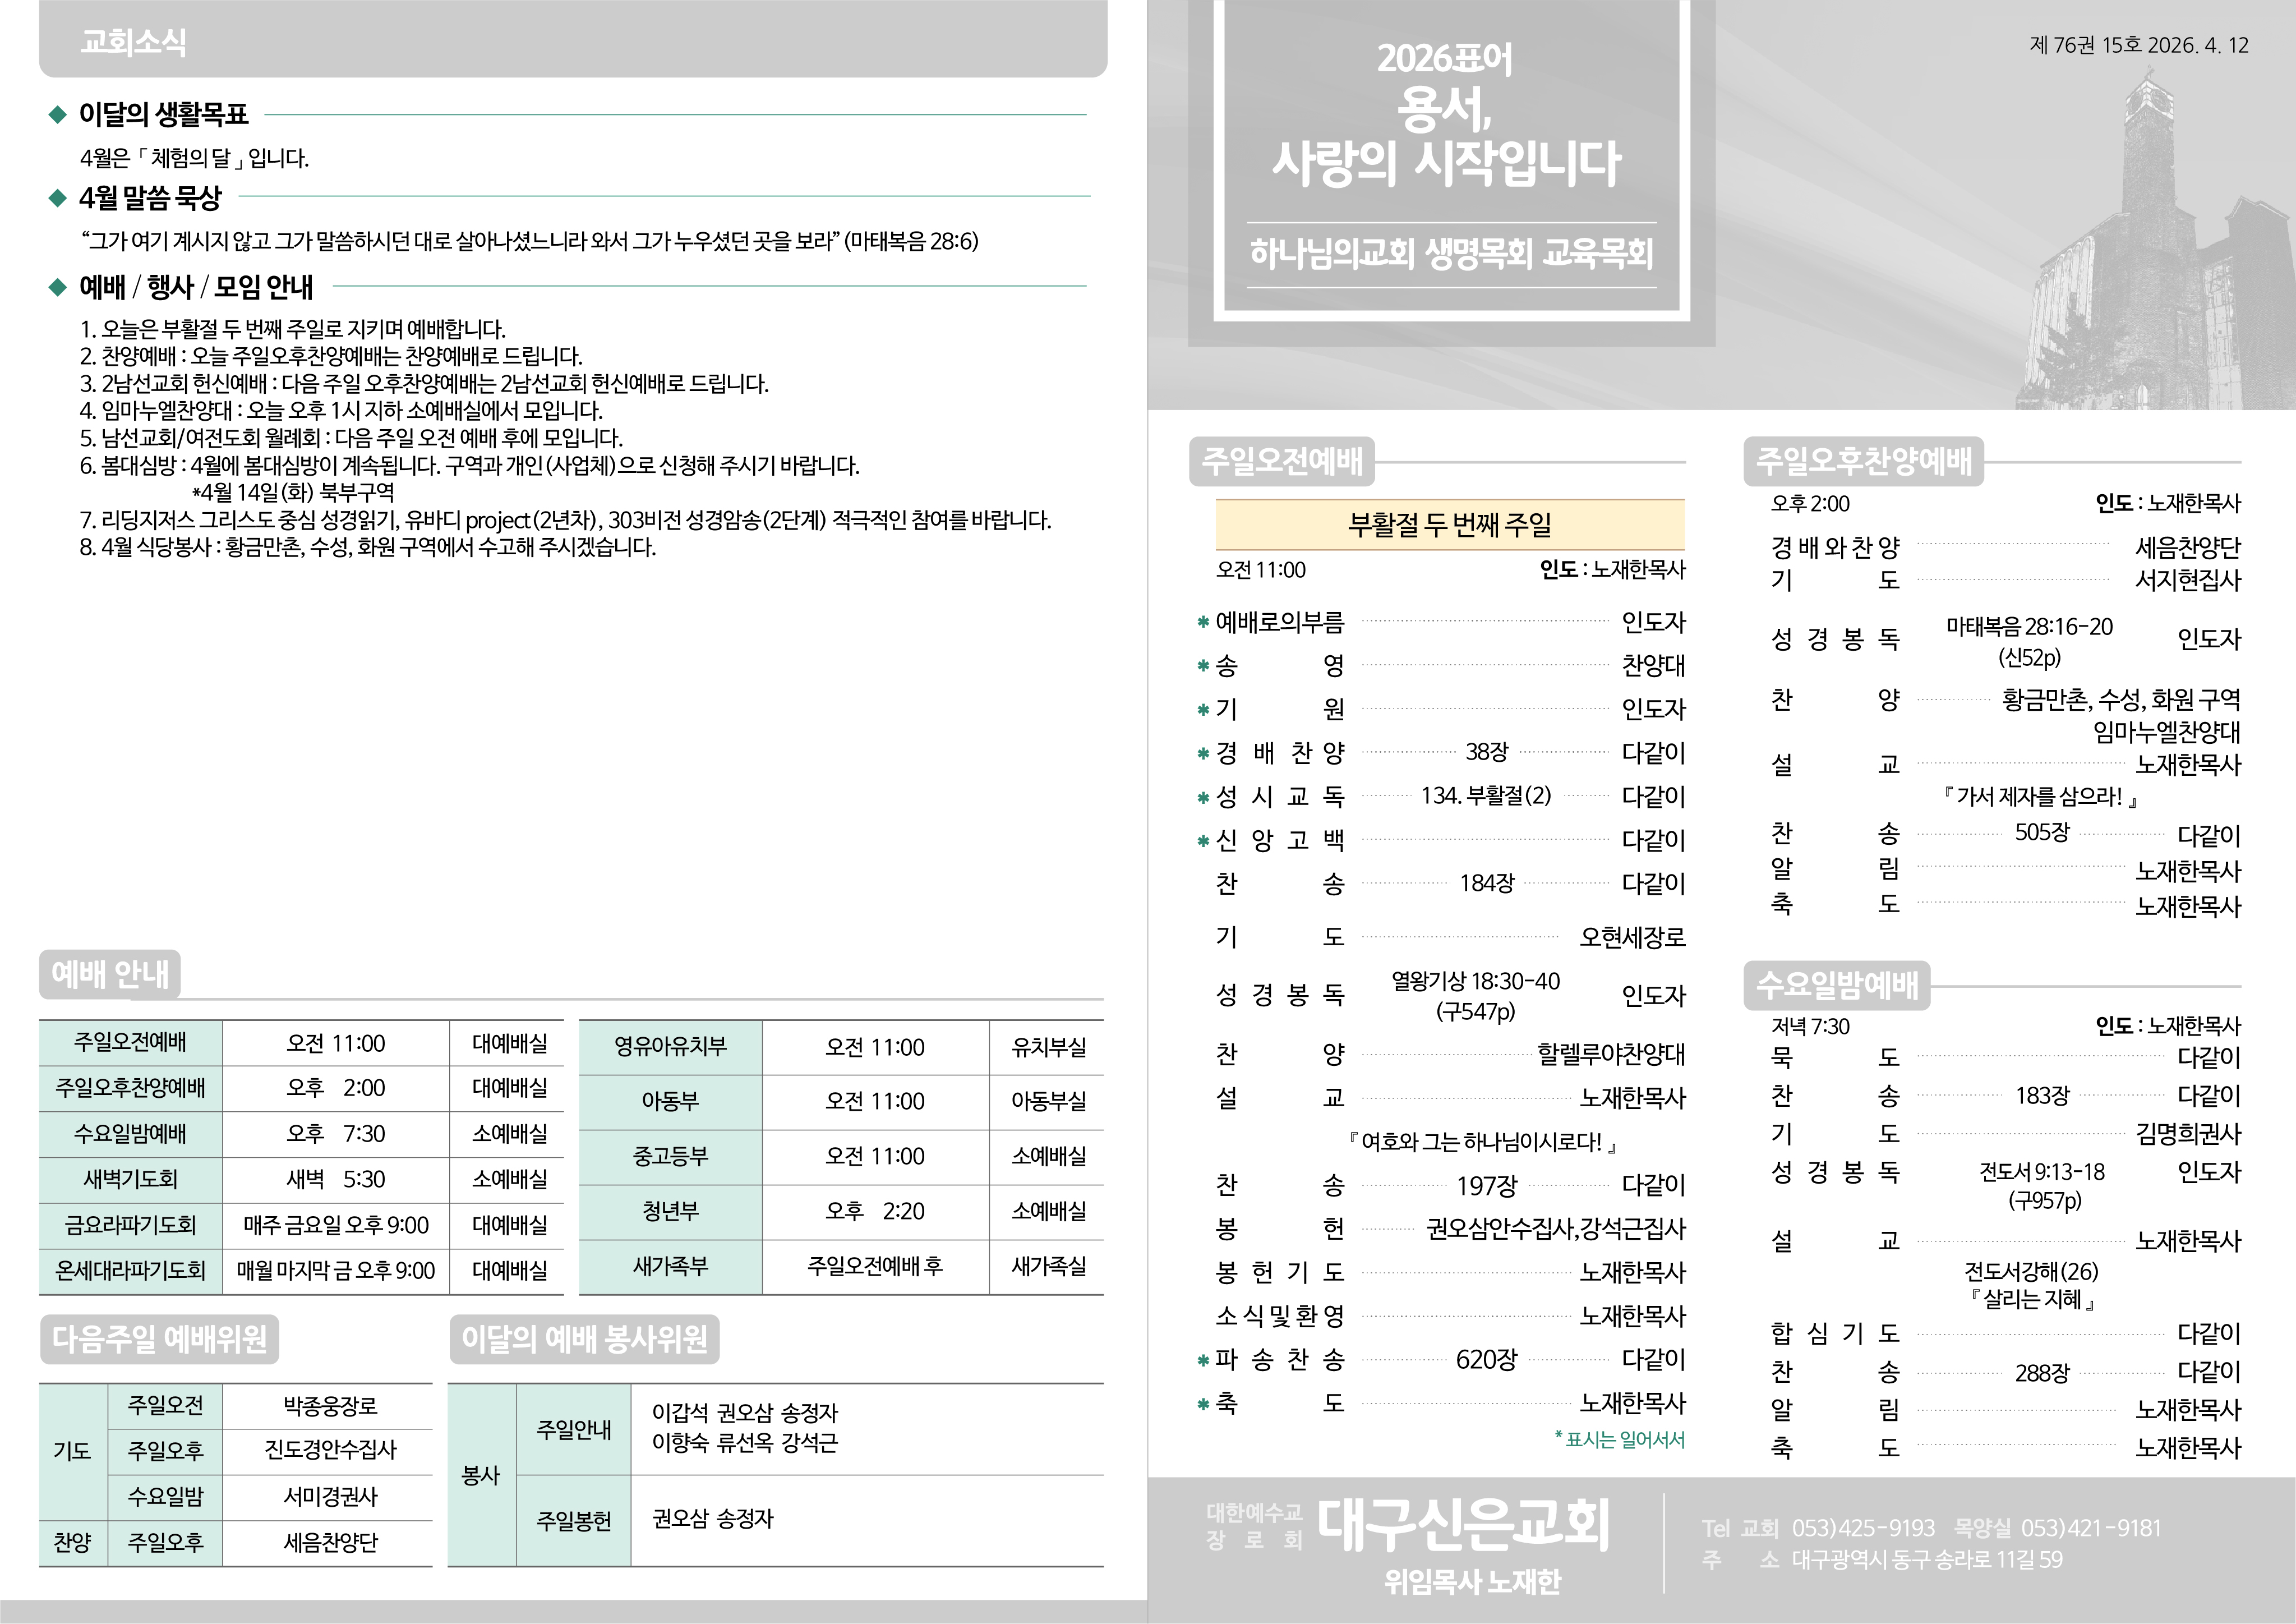Click the green diamond beside 이달의 생활목표

[57, 115]
